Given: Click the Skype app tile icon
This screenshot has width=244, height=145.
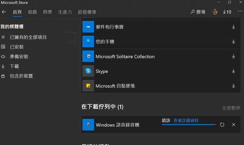Looking at the screenshot, I should [88, 71].
